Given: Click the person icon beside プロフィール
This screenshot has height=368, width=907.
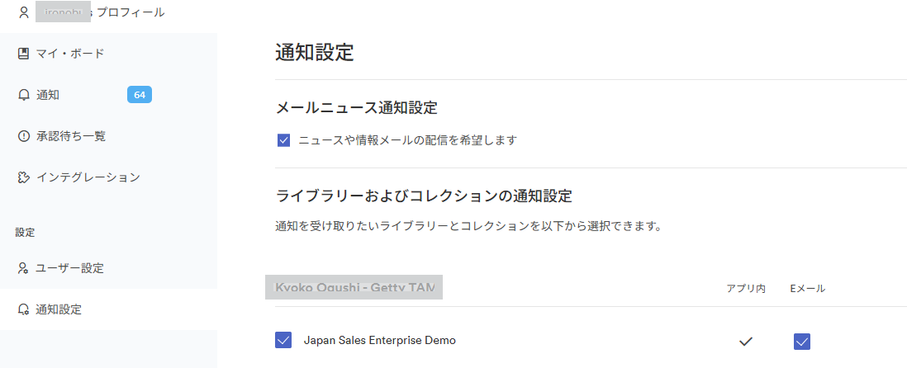Looking at the screenshot, I should 24,12.
